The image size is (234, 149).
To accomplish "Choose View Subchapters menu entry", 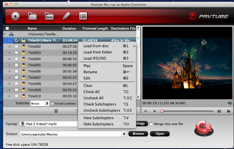I will [x=107, y=118].
